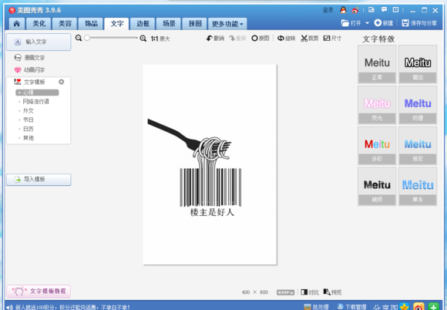Apply the 描边 outline Meitu text effect

418,64
